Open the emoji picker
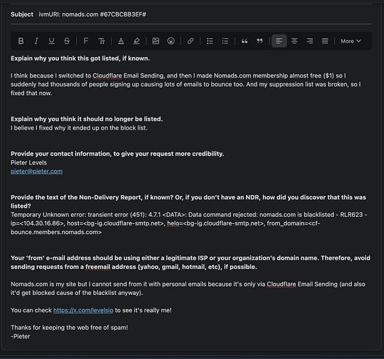Image resolution: width=384 pixels, height=359 pixels. [171, 41]
